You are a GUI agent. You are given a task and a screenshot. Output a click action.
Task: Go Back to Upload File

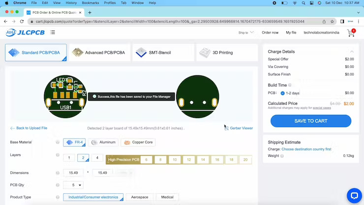[29, 128]
